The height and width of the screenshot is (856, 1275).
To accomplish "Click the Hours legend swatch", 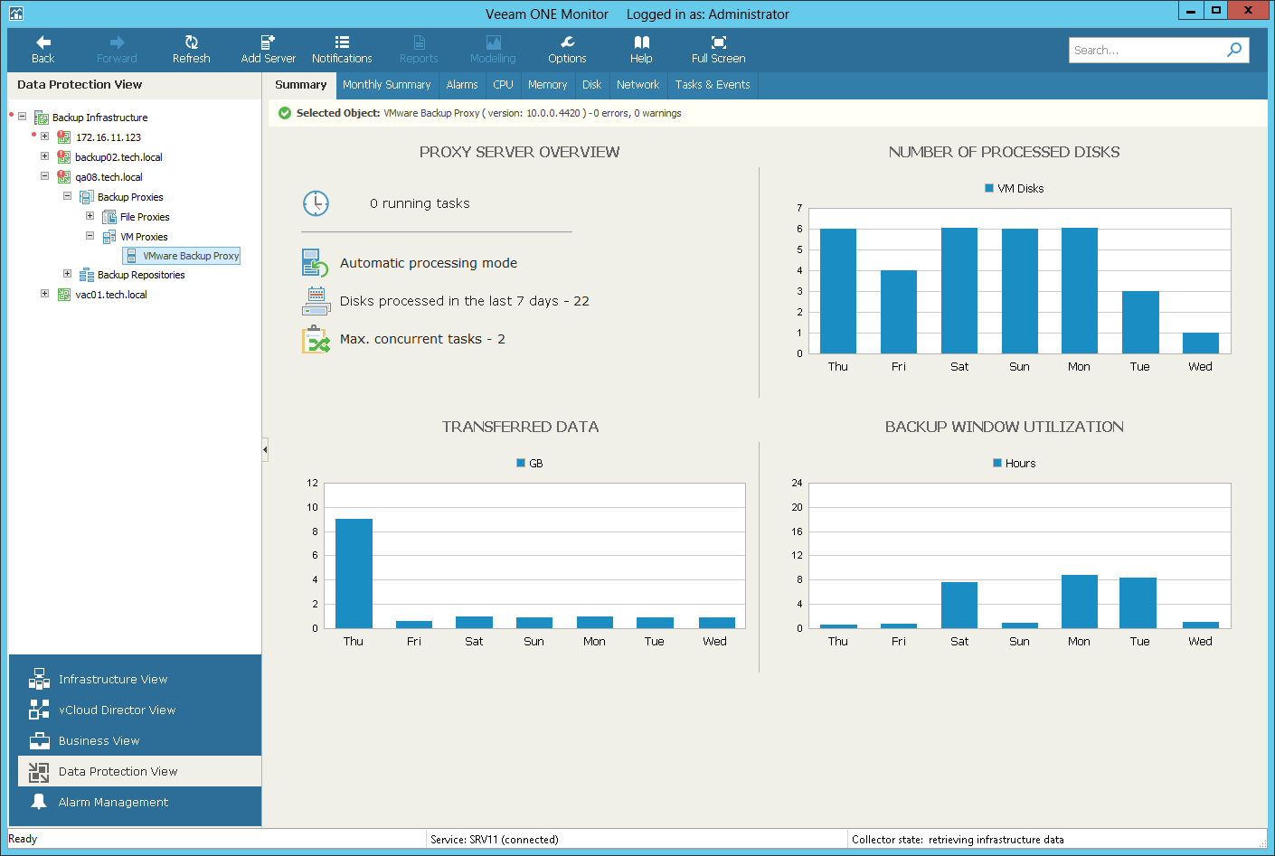I will click(997, 463).
